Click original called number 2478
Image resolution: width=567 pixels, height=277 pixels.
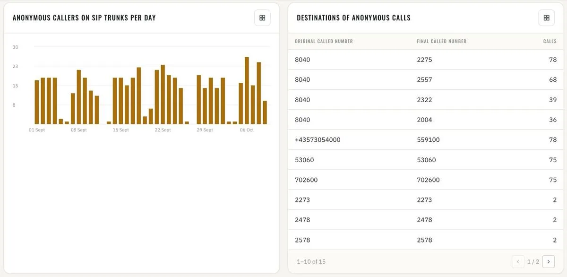coord(302,220)
